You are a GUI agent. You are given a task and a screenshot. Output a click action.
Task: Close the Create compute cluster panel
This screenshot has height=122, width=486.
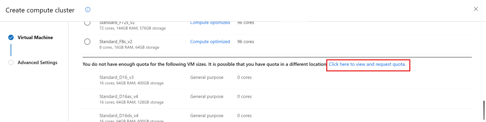pos(476,9)
